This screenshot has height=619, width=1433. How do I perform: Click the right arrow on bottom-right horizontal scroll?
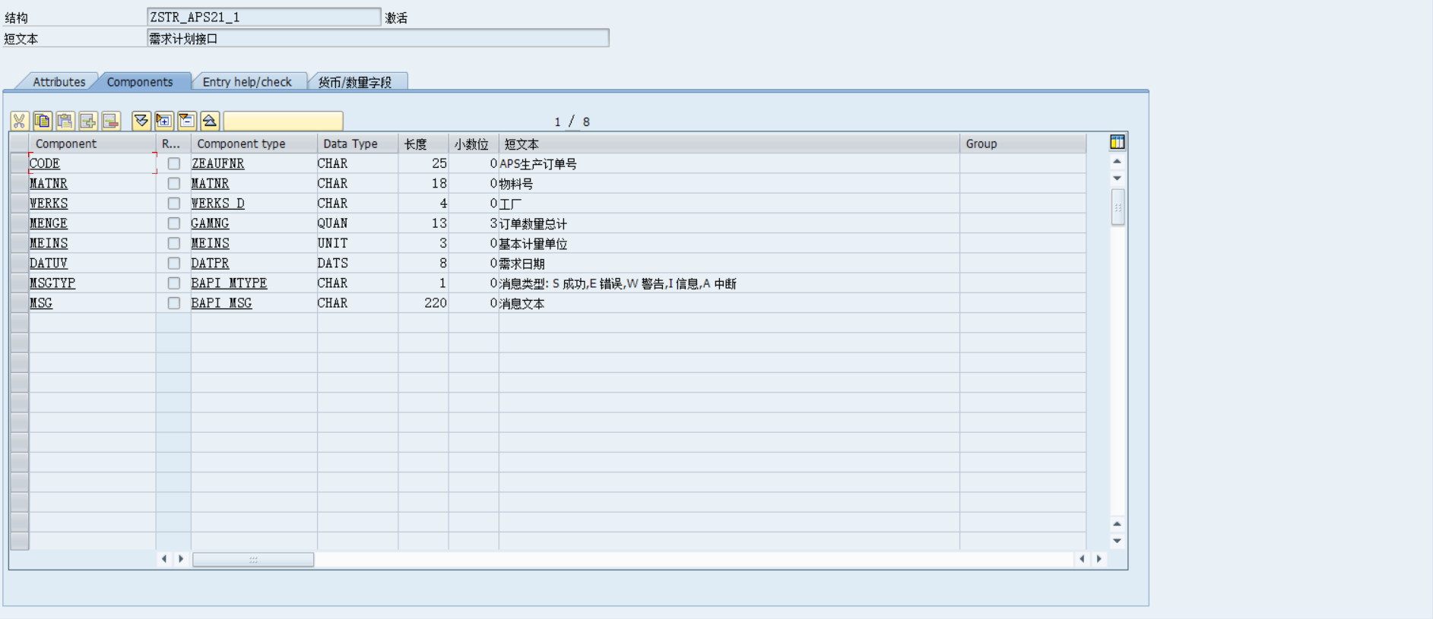click(x=1099, y=559)
